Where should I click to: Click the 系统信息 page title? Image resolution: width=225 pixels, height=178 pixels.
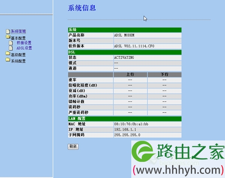click(x=82, y=8)
